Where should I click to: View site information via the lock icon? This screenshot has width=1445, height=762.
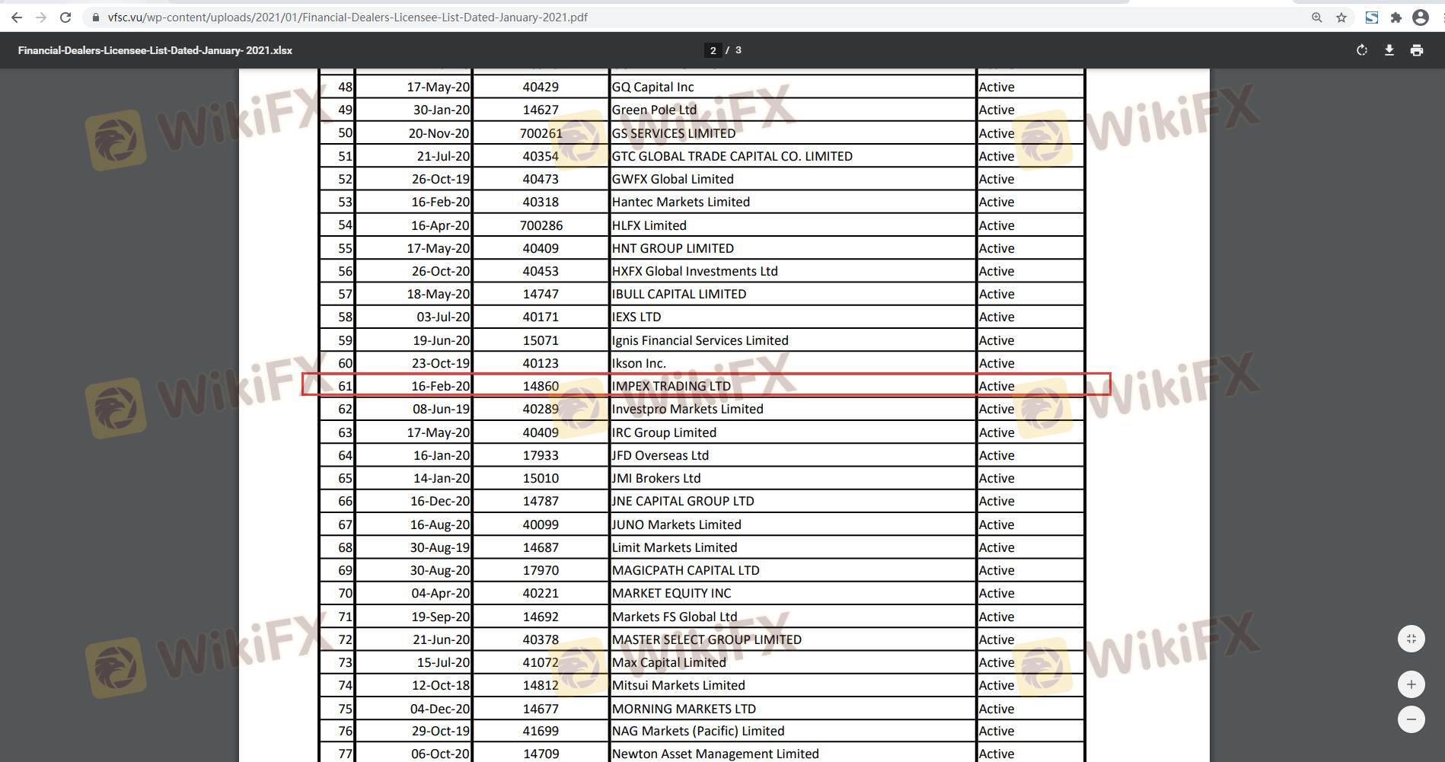95,18
